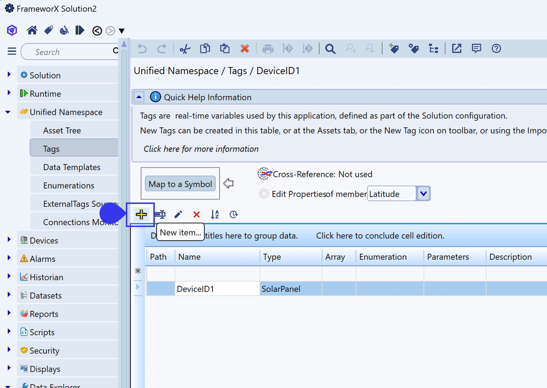Click the red Delete X toolbar icon
The image size is (547, 388).
(x=245, y=49)
